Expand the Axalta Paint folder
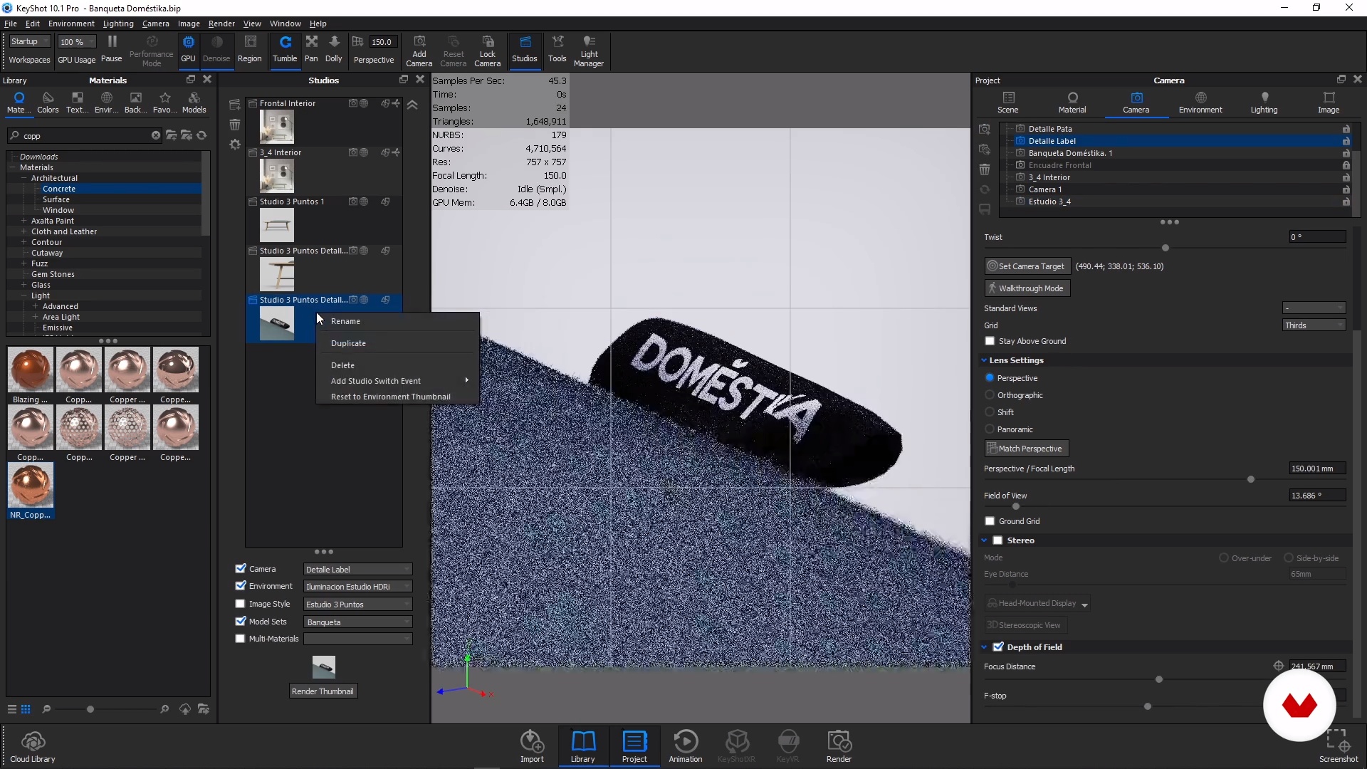This screenshot has height=769, width=1367. pos(23,221)
